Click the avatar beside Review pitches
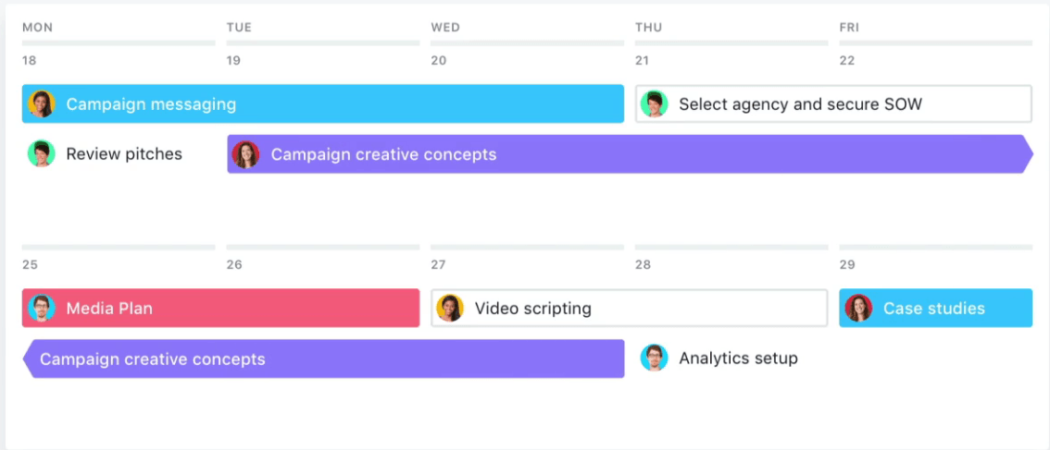 tap(42, 153)
